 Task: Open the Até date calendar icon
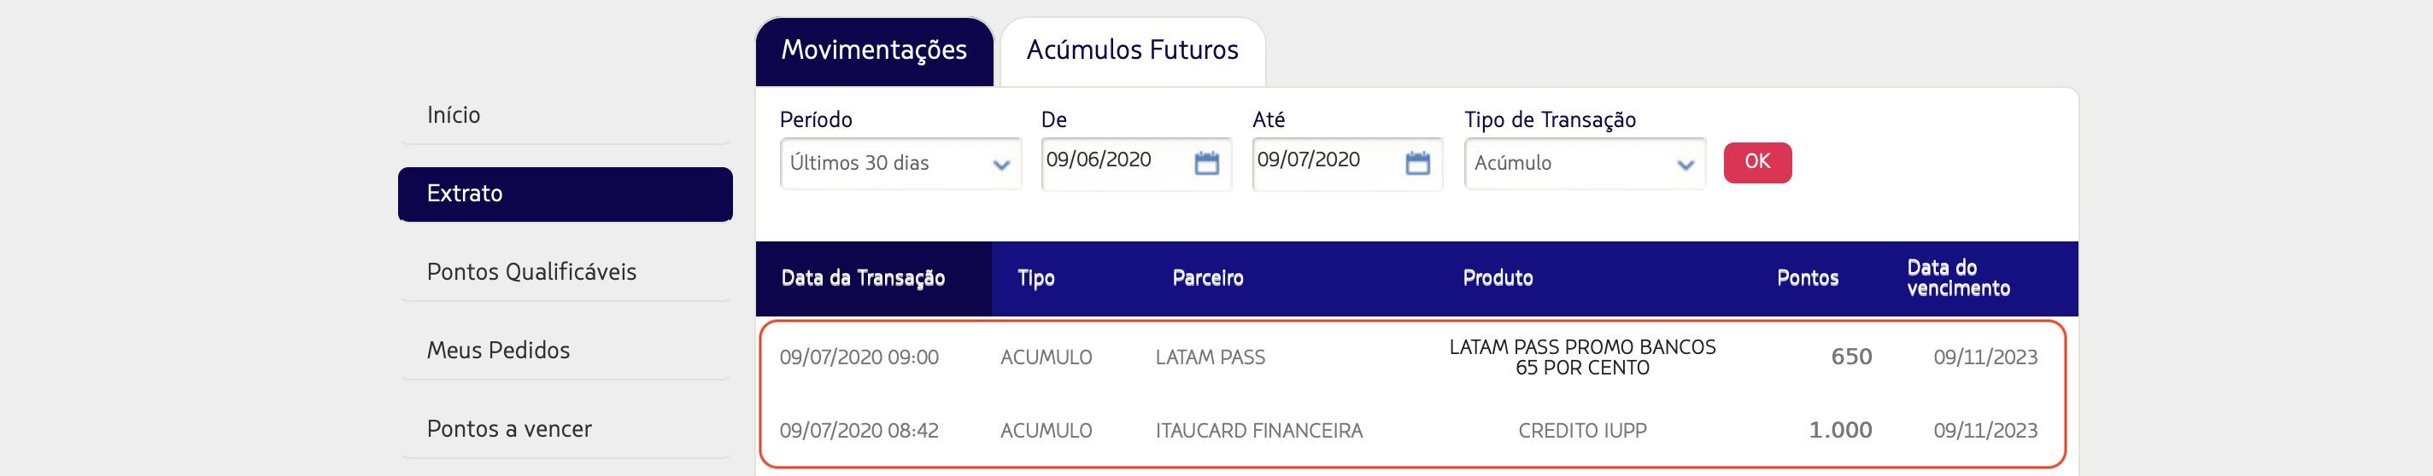tap(1417, 163)
